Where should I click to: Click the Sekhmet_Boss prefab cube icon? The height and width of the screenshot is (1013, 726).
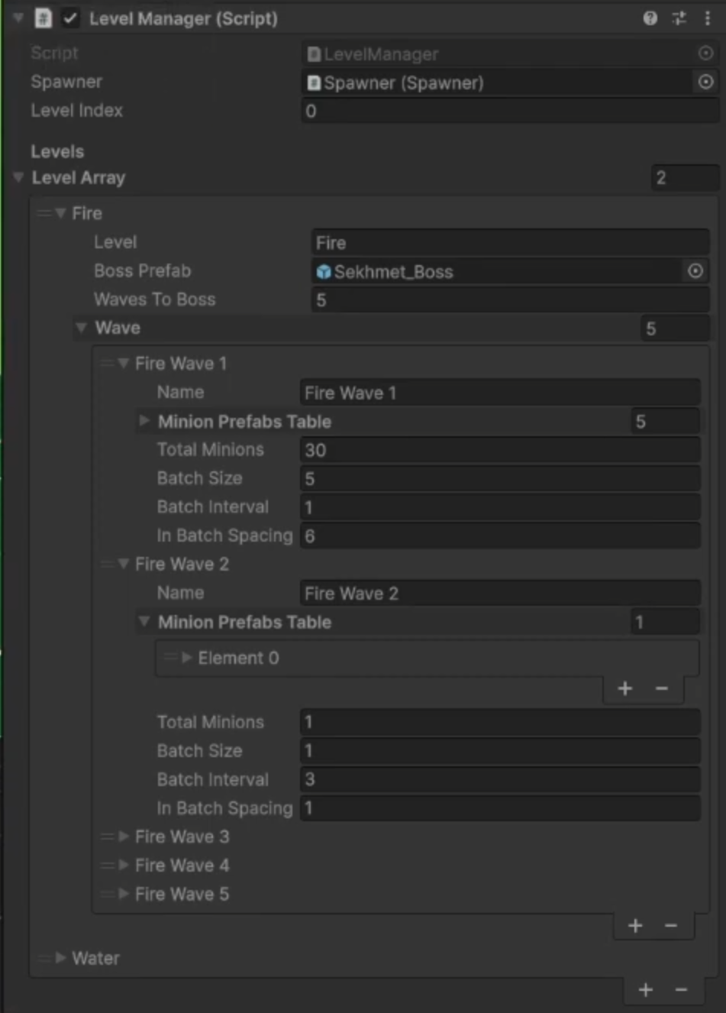[324, 272]
